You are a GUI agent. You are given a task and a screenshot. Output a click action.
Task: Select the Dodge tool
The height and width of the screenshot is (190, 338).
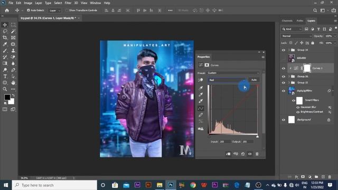[x=5, y=70]
